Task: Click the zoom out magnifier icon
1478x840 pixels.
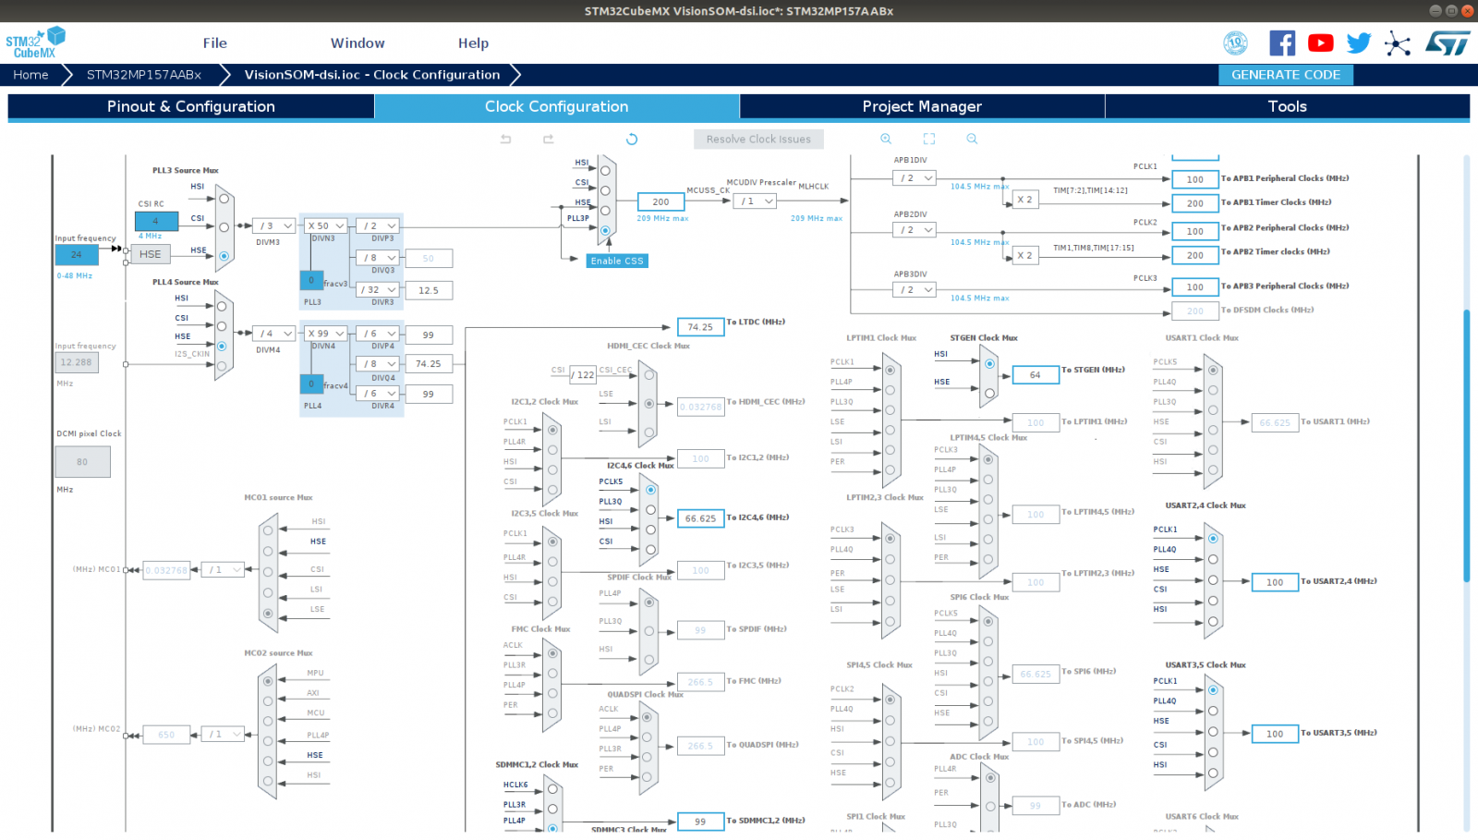Action: point(971,139)
